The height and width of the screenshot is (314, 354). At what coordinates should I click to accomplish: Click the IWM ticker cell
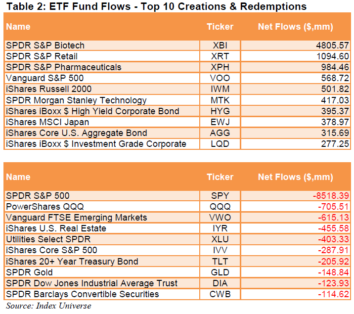pos(220,90)
